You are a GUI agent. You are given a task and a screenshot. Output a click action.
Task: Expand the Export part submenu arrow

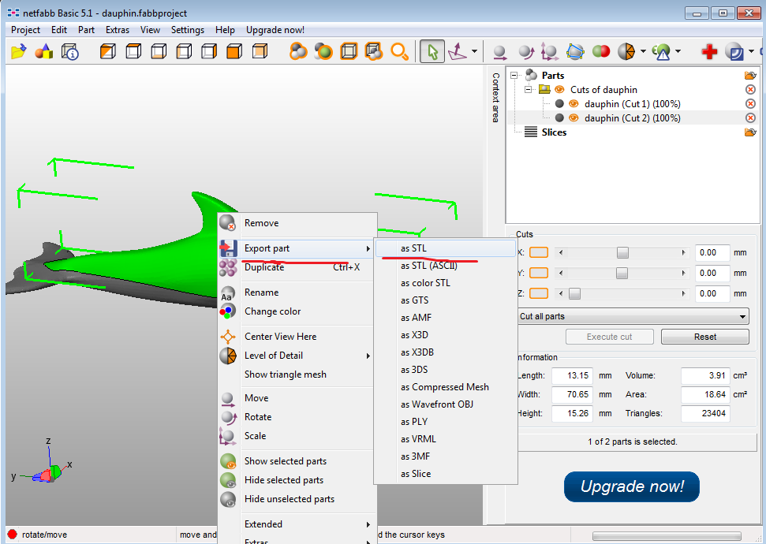[368, 248]
